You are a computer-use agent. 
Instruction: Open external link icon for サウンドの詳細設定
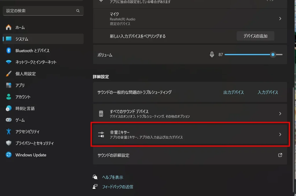(x=280, y=155)
